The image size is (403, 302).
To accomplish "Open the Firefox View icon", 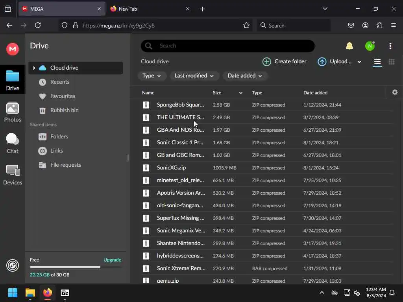I will point(8,9).
